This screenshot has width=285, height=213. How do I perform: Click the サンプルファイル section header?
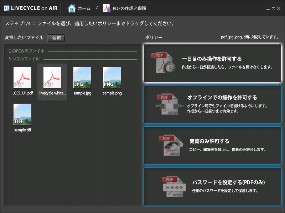point(24,59)
